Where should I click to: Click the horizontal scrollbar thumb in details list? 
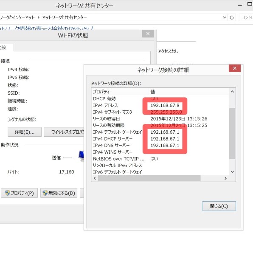(149, 178)
